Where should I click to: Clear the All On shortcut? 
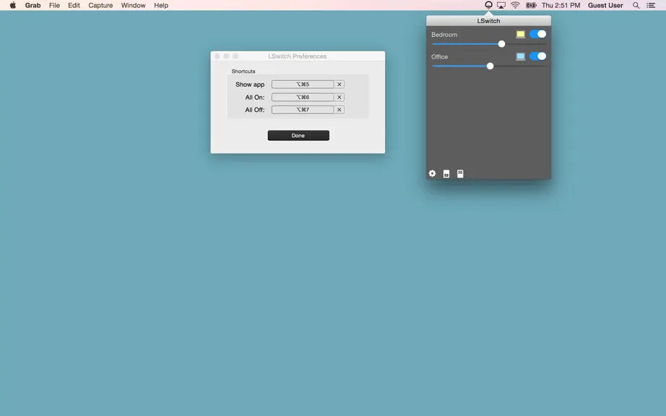click(339, 97)
